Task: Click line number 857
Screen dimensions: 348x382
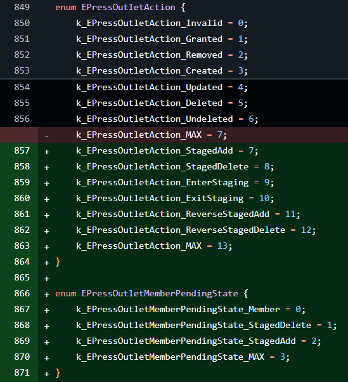Action: 22,150
